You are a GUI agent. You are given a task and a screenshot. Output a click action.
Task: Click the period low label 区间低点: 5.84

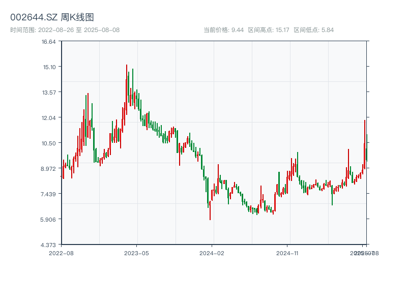pyautogui.click(x=313, y=30)
